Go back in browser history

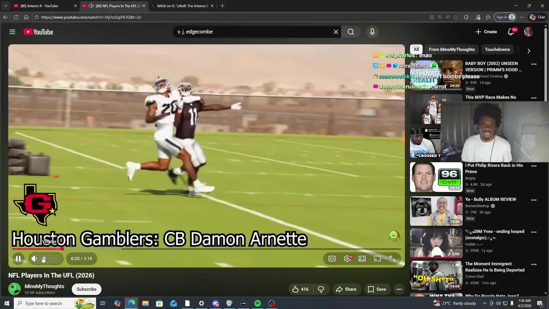point(6,17)
